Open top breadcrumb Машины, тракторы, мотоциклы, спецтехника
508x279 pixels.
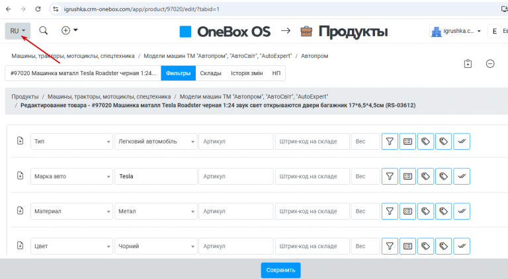pos(73,56)
